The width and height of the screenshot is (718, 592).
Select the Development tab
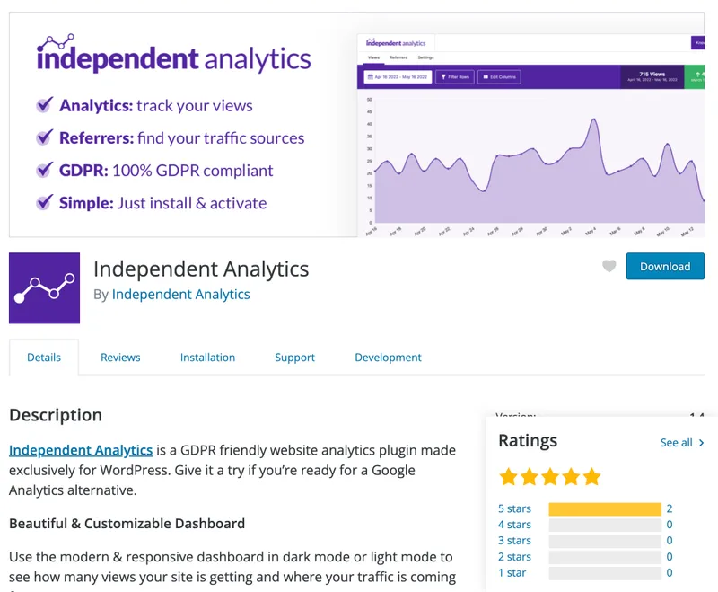(x=388, y=358)
